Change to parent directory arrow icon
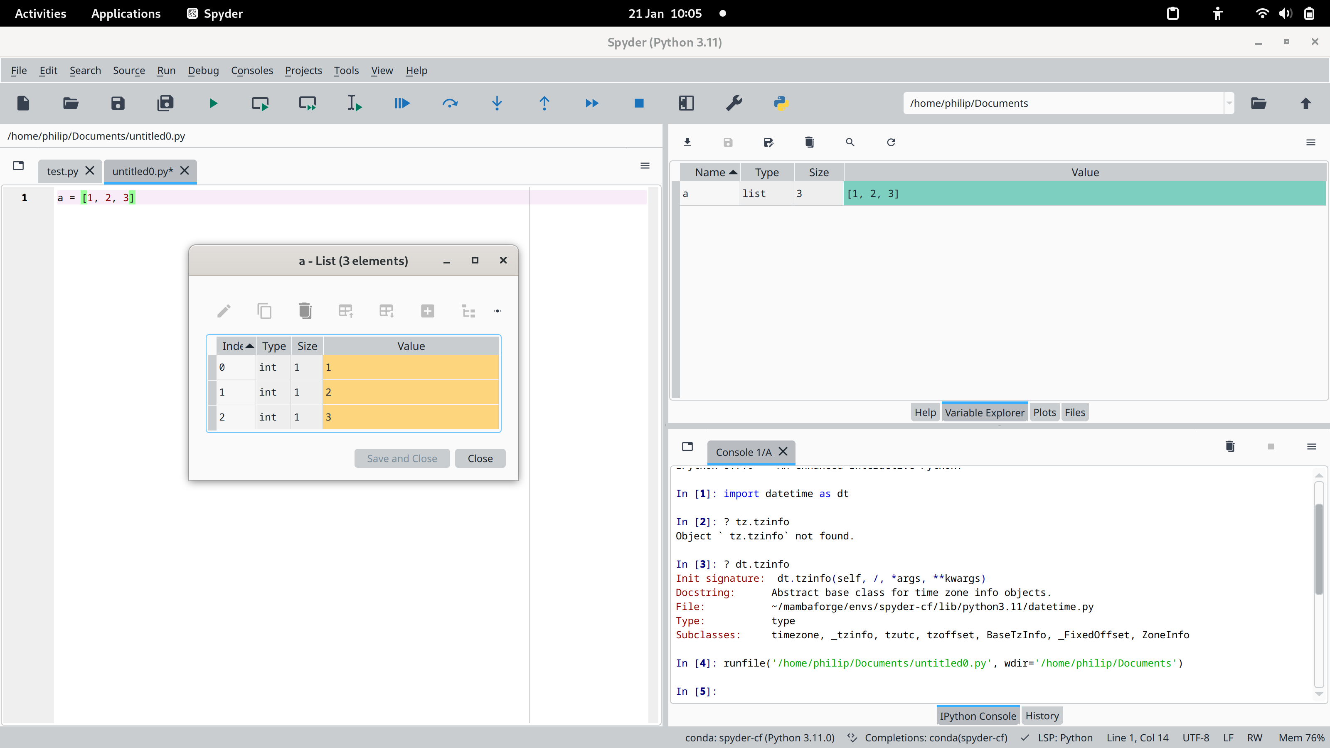Image resolution: width=1330 pixels, height=748 pixels. pyautogui.click(x=1306, y=103)
